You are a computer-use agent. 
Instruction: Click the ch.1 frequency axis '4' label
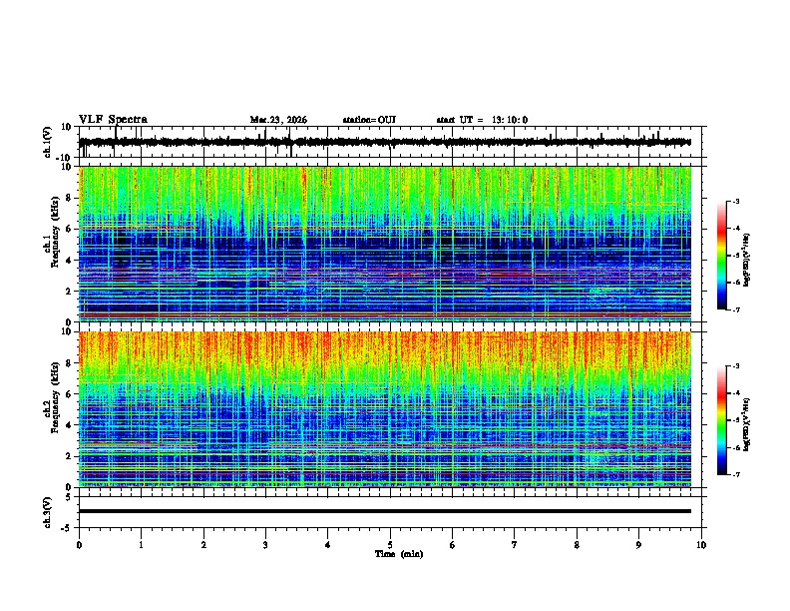[70, 261]
